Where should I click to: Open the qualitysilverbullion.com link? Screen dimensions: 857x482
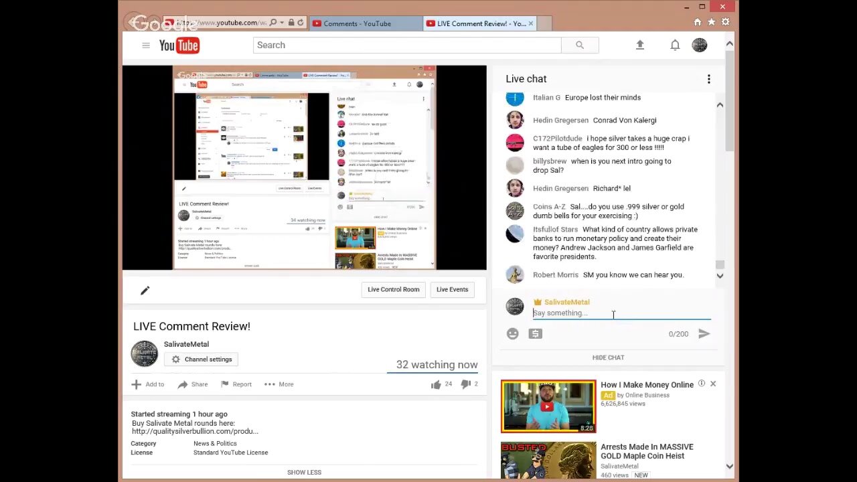[195, 431]
